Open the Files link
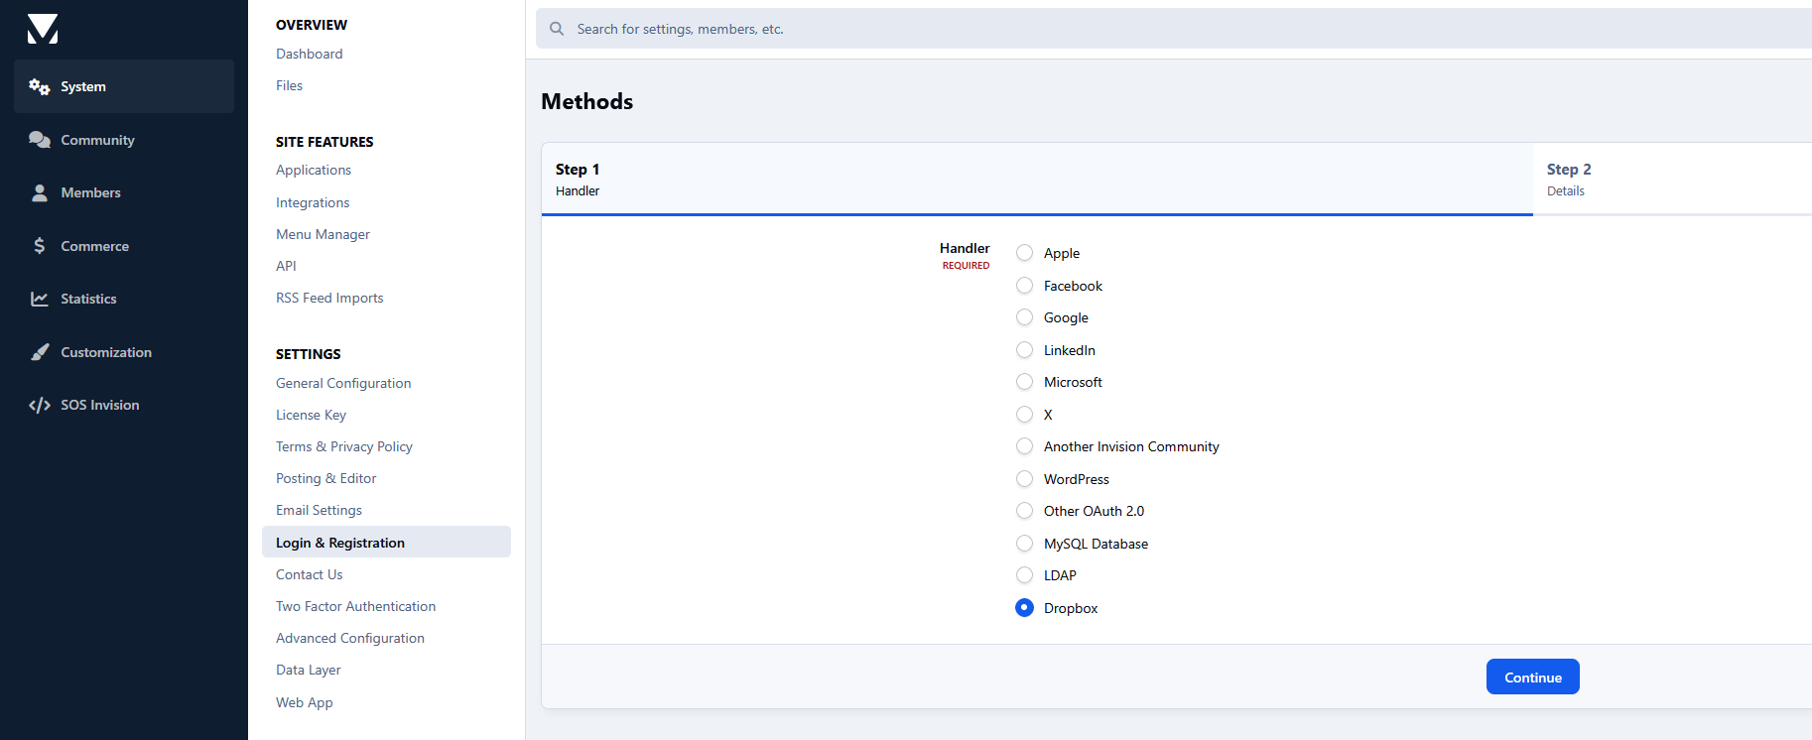1812x740 pixels. click(x=290, y=85)
